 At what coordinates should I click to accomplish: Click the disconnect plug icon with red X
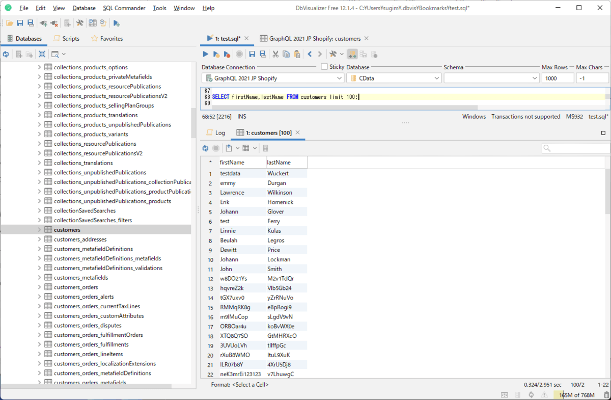click(x=54, y=23)
